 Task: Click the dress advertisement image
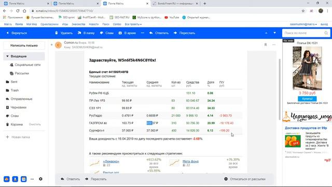[x=307, y=68]
